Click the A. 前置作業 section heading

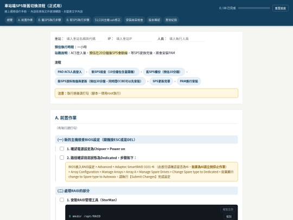click(x=66, y=118)
